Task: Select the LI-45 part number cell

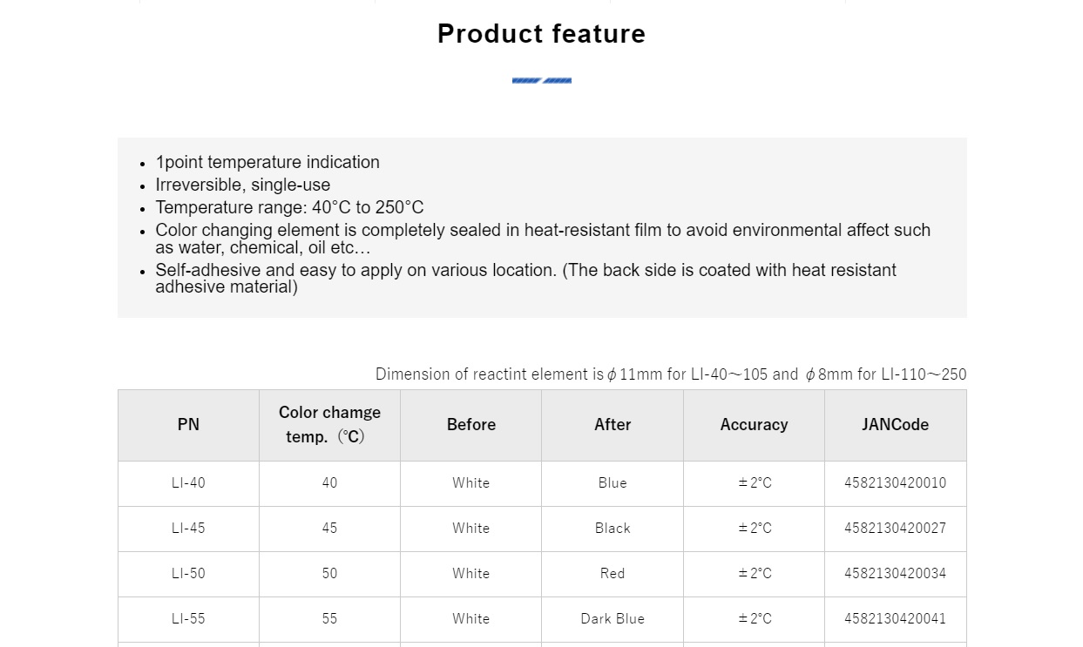Action: 188,529
